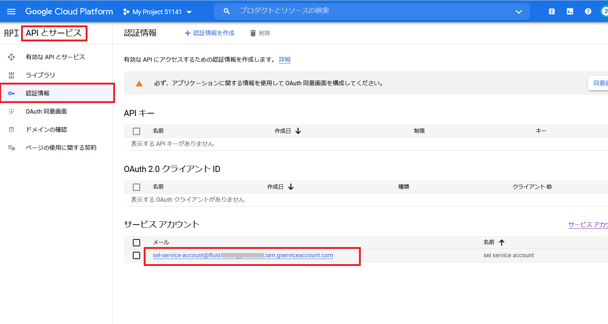Click the クライアント ID column header
The width and height of the screenshot is (608, 324).
[532, 187]
